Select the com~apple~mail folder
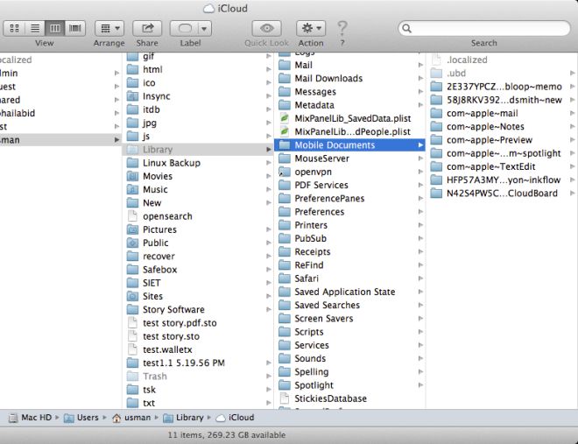This screenshot has height=444, width=578. pos(502,113)
